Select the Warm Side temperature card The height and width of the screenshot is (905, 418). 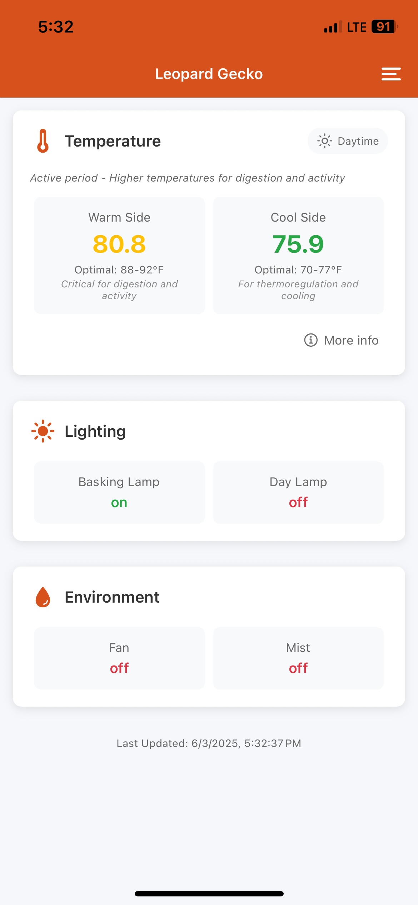(x=119, y=255)
